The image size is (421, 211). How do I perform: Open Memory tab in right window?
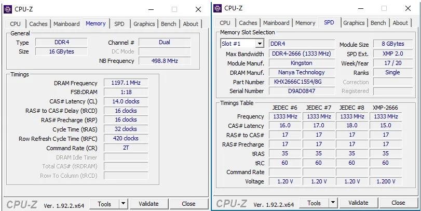pos(305,23)
